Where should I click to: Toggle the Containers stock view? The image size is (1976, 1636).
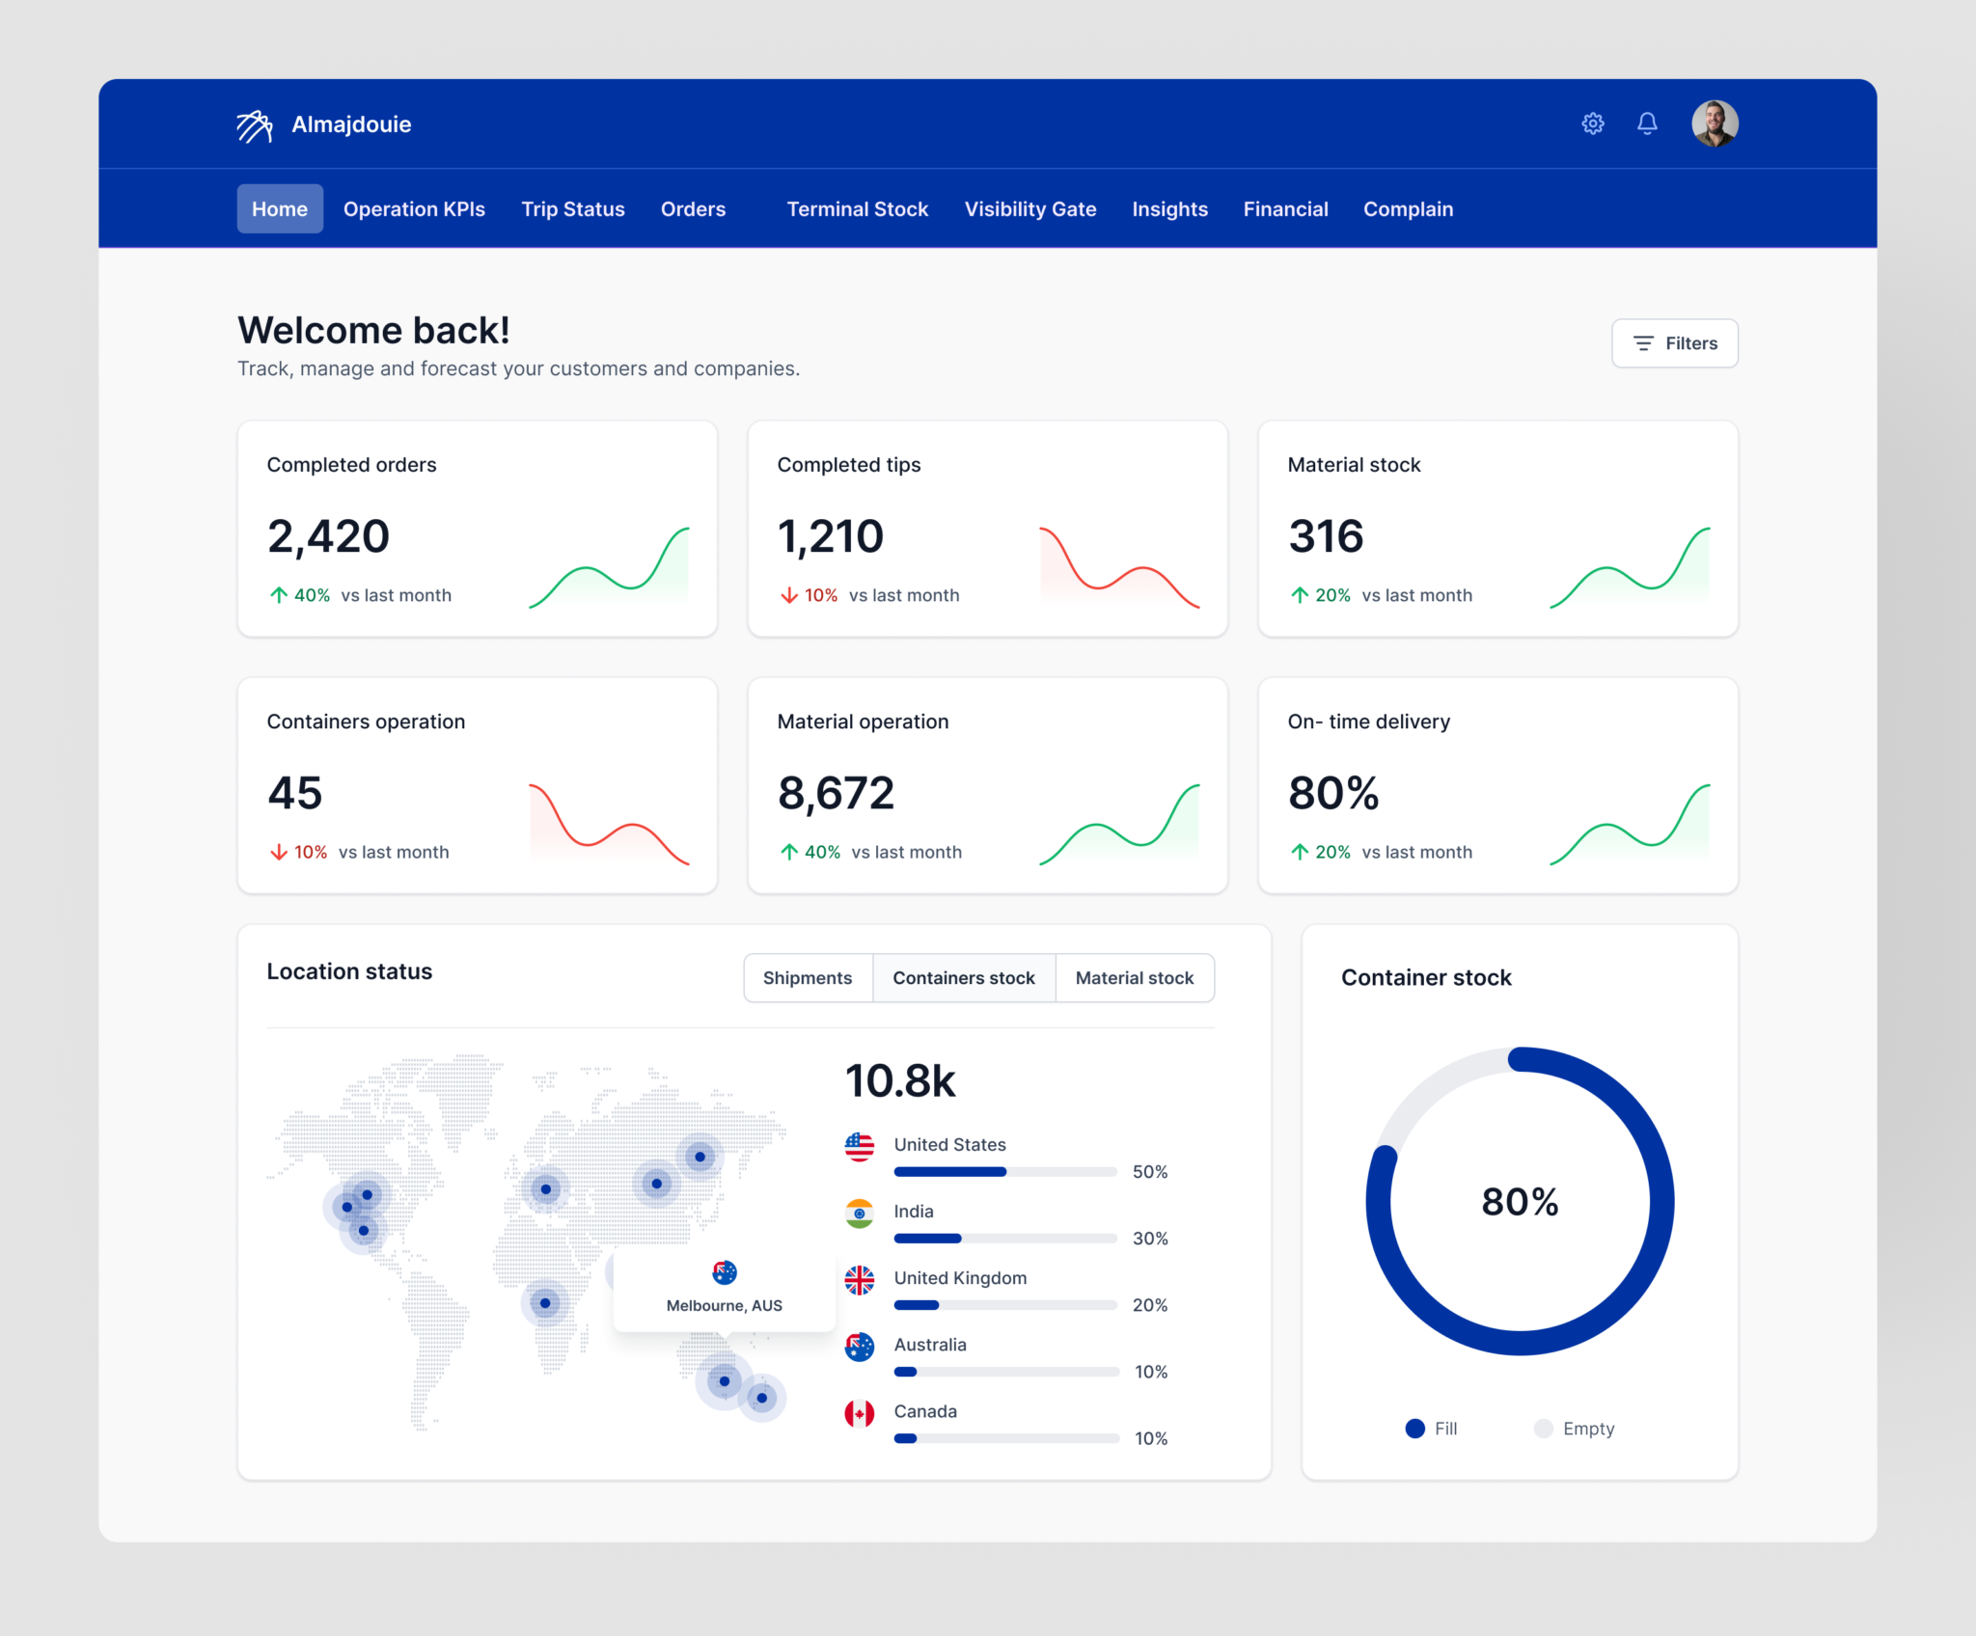click(963, 976)
